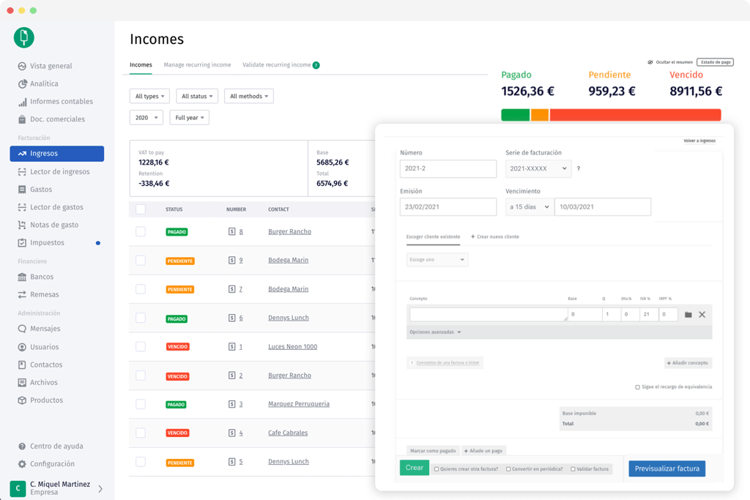Screen dimensions: 750x500
Task: Click the Configuración gear icon
Action: pos(22,464)
